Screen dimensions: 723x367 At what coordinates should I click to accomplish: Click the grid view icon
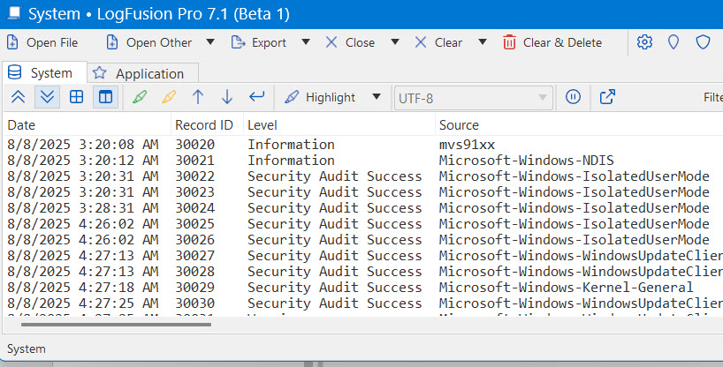[77, 97]
